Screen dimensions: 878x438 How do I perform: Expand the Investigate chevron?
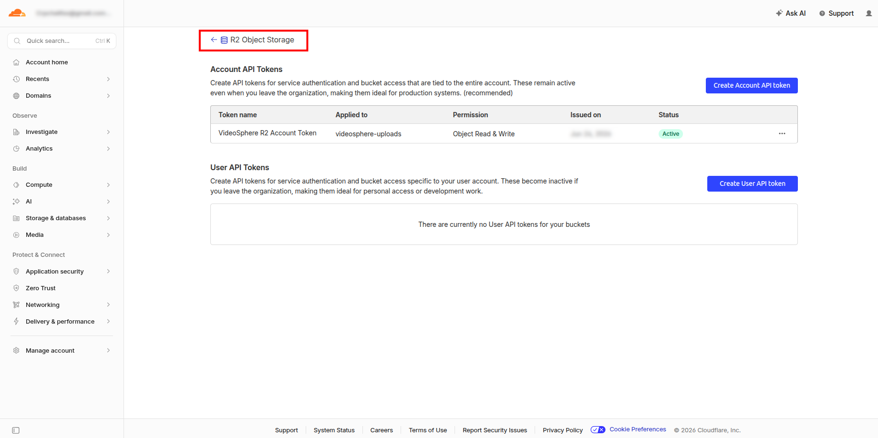pyautogui.click(x=109, y=132)
